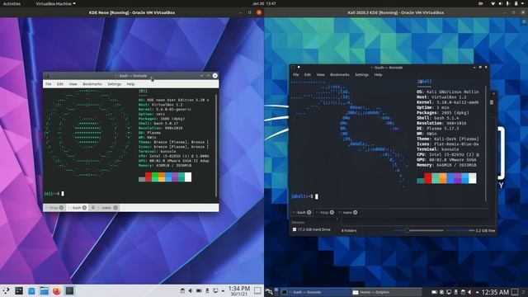Launch Firefox from KDE Neon taskbar
Screen dimensions: 528x297
(x=57, y=290)
